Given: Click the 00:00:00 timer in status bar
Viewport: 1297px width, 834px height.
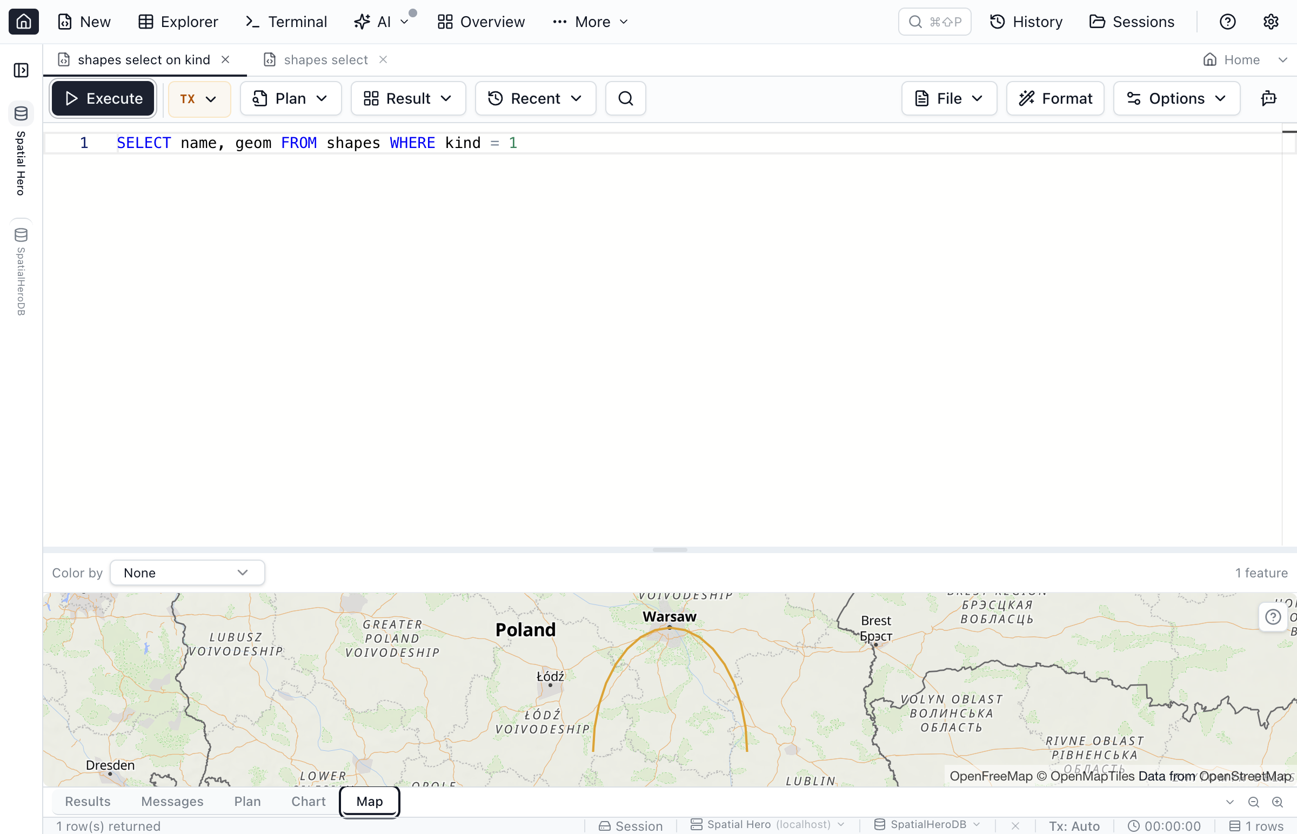Looking at the screenshot, I should 1164,826.
